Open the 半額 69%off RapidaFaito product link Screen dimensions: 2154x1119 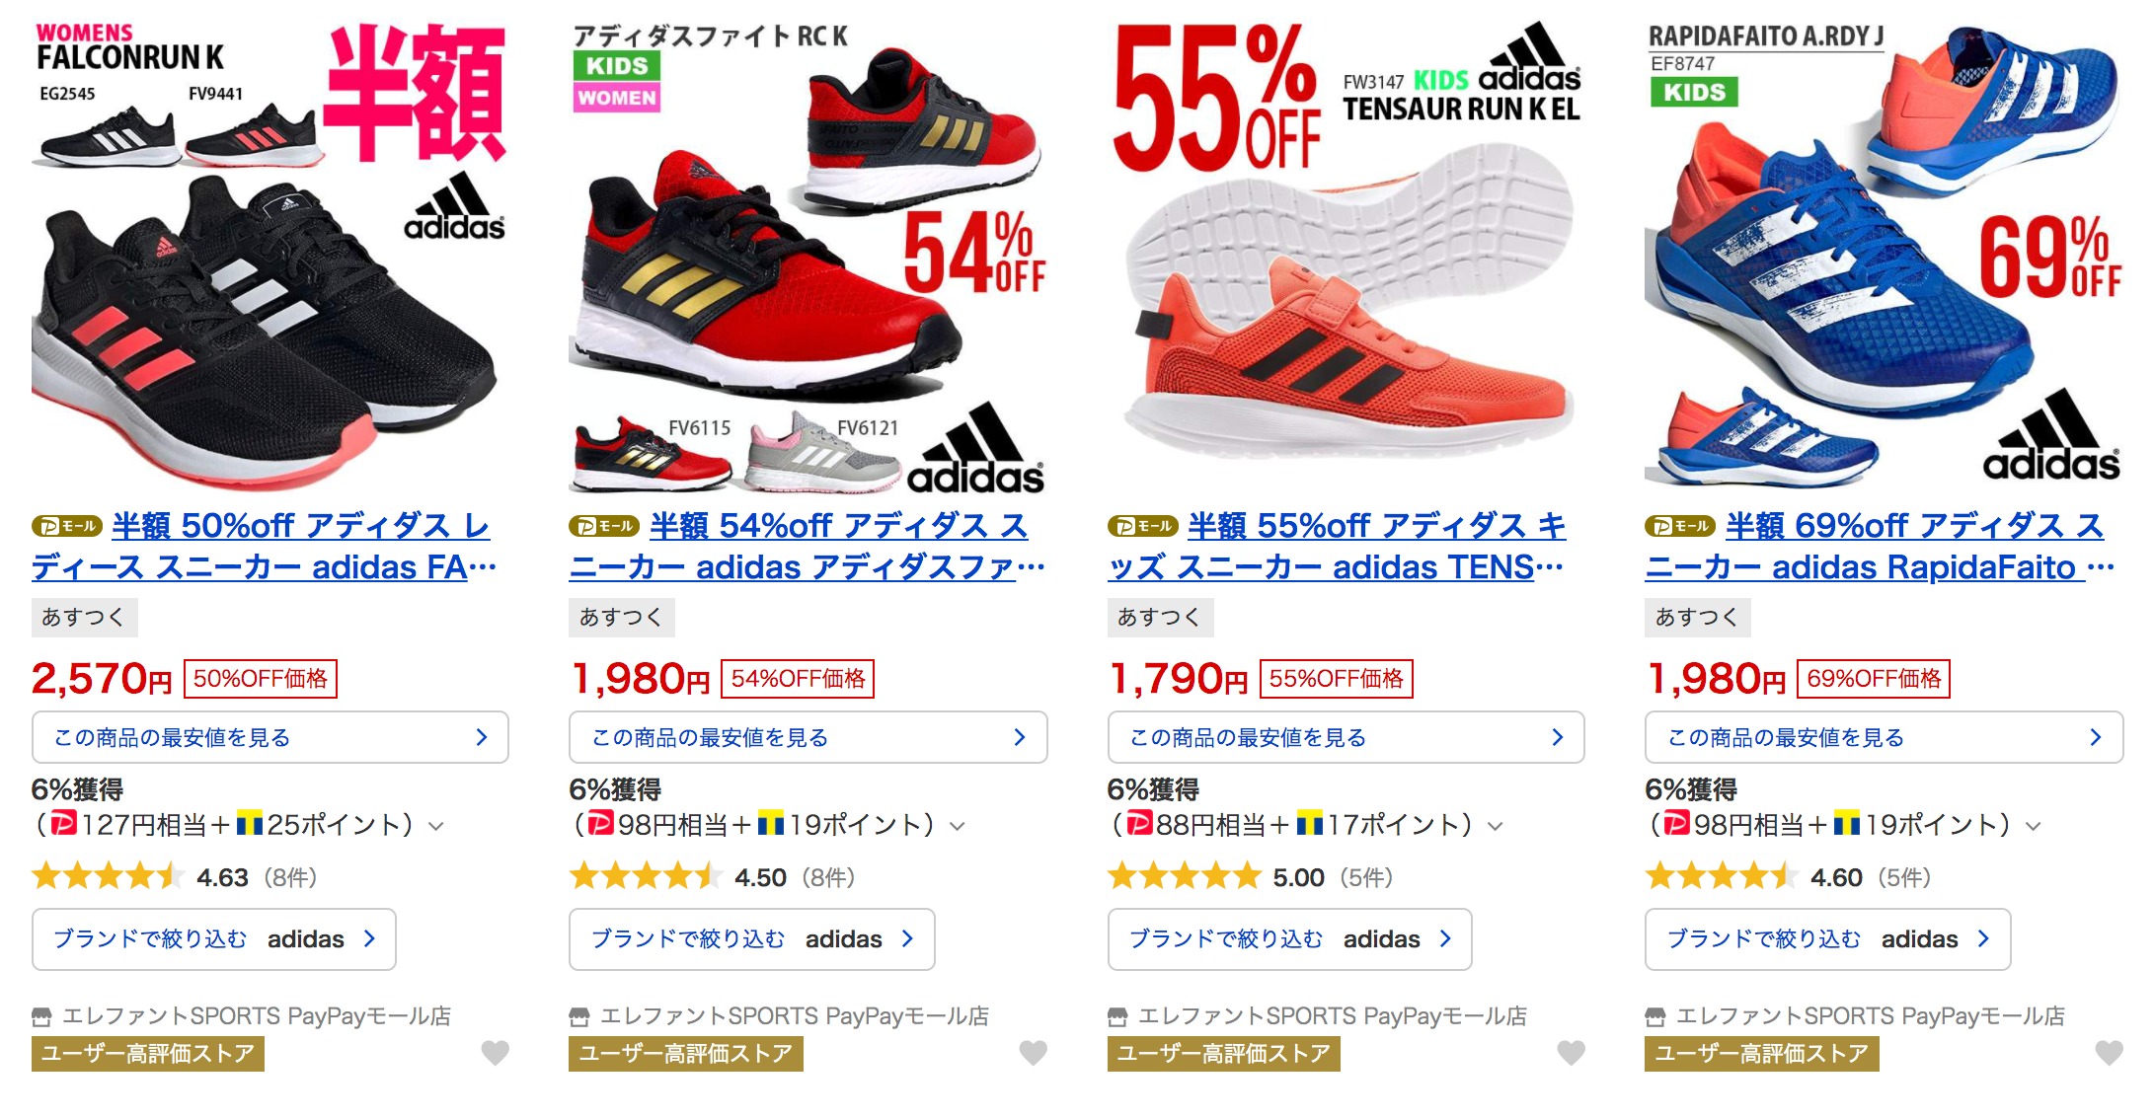tap(1880, 546)
